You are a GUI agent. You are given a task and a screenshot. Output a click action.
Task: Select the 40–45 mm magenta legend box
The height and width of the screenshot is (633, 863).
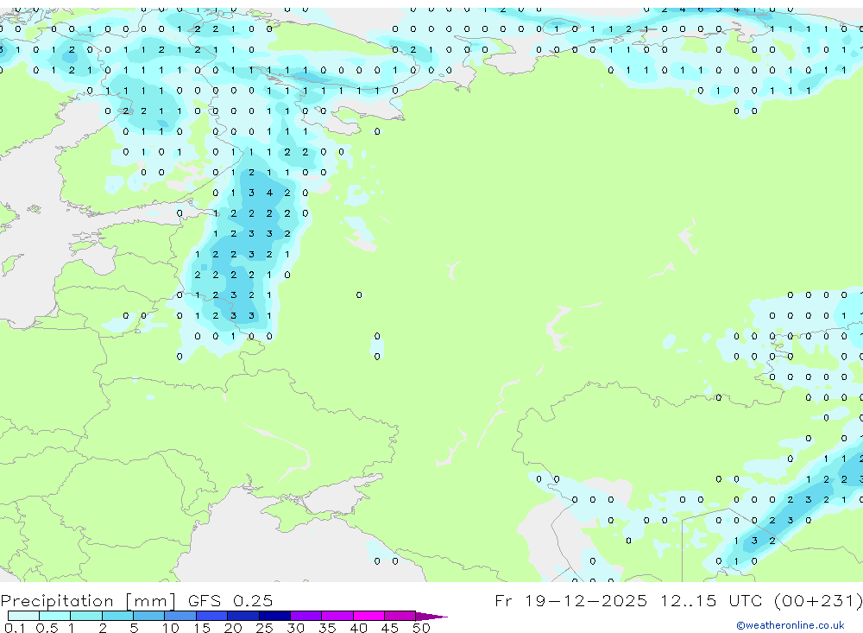tap(369, 616)
